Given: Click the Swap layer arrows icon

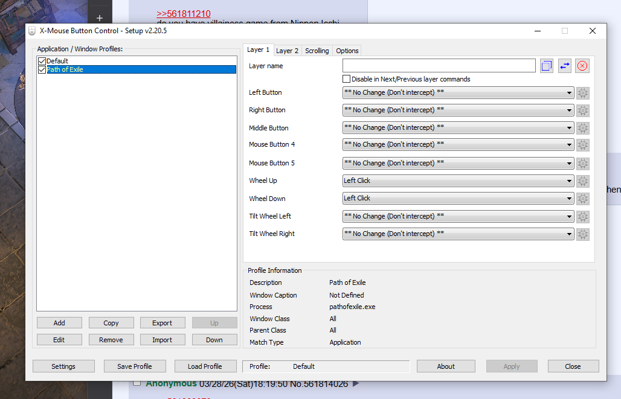Looking at the screenshot, I should (x=564, y=66).
